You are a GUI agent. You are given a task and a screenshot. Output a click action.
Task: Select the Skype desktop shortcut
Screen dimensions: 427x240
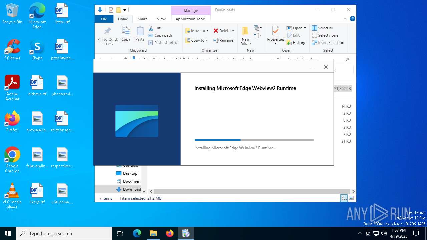point(37,50)
